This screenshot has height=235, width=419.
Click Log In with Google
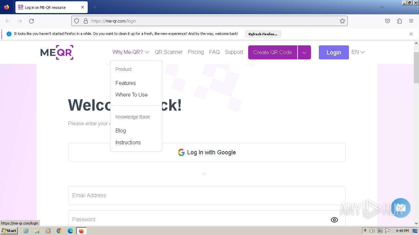tap(207, 152)
